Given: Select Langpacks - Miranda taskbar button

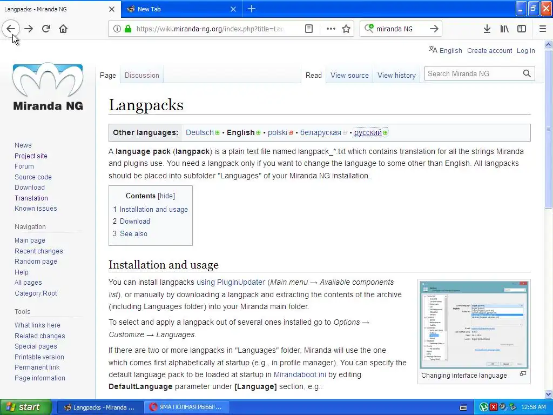Looking at the screenshot, I should click(100, 407).
